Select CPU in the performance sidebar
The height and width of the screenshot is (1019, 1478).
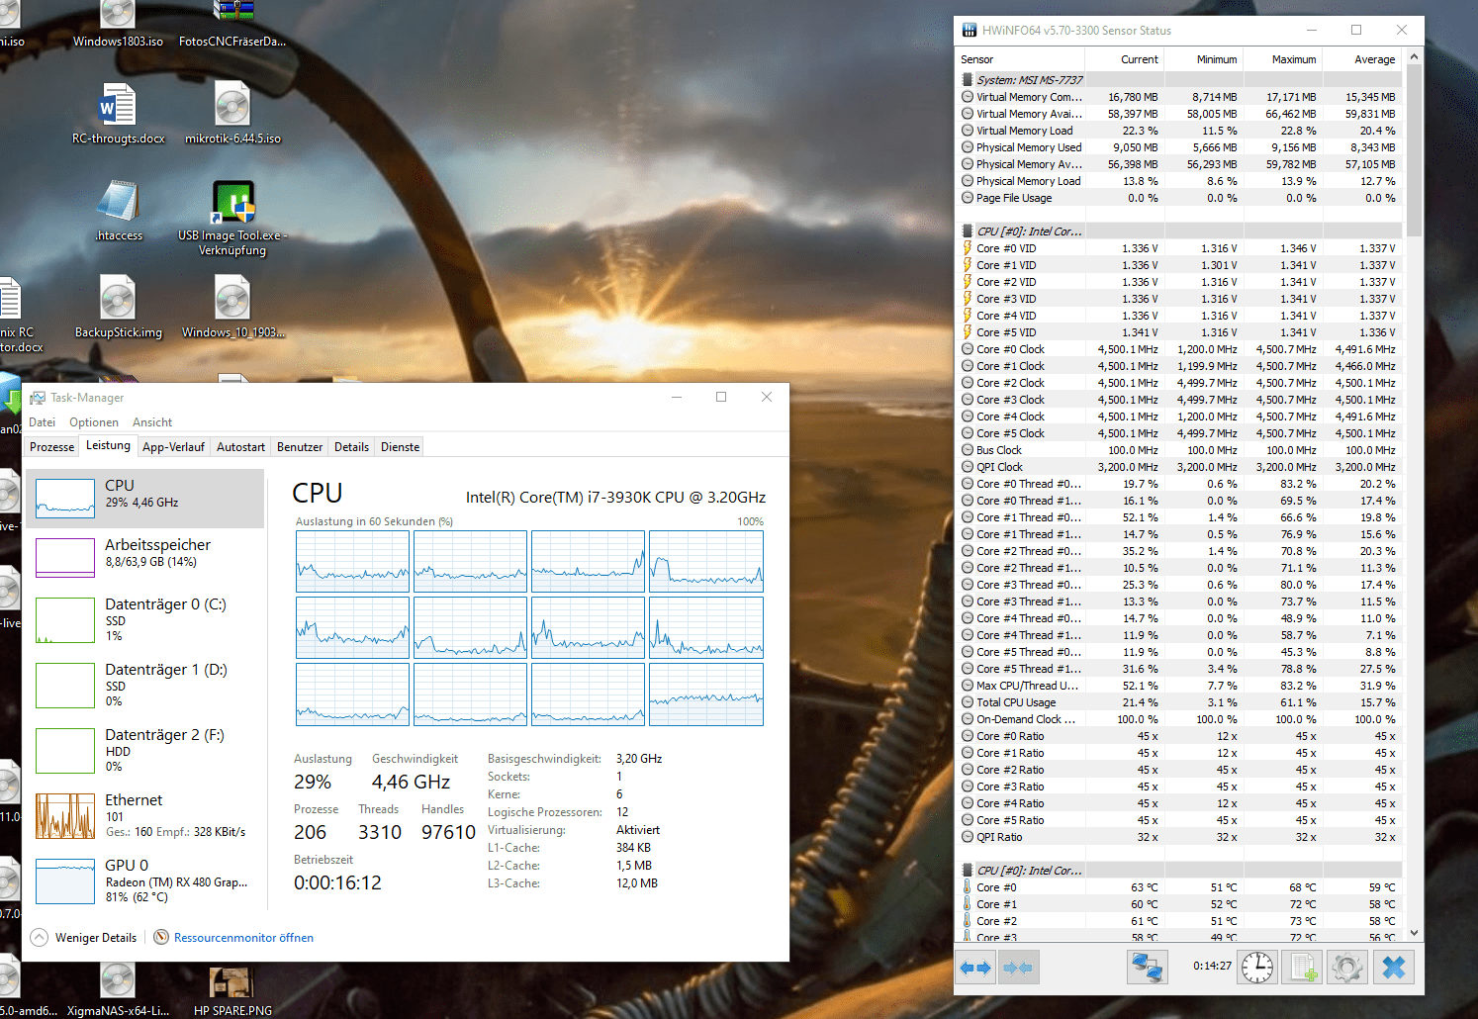click(144, 499)
